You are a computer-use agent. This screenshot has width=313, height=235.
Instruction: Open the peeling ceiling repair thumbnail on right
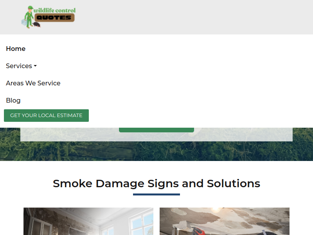coord(225,221)
